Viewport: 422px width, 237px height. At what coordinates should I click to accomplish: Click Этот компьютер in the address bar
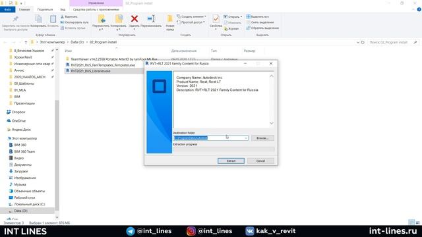(x=52, y=42)
